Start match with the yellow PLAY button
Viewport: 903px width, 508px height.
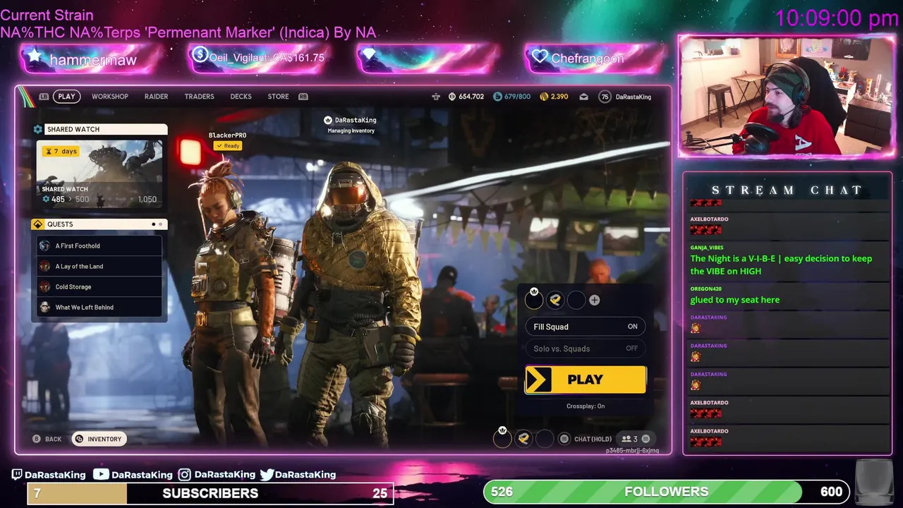(585, 380)
